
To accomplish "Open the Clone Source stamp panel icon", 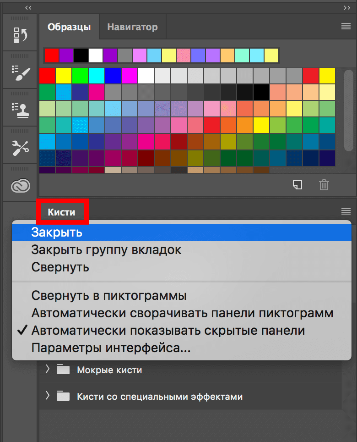I will (x=20, y=110).
